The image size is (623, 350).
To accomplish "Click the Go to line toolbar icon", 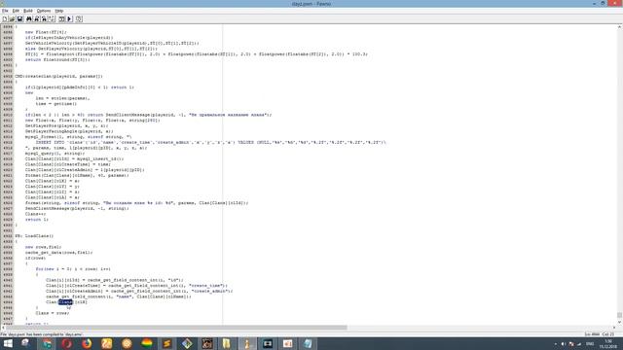I will (x=52, y=18).
